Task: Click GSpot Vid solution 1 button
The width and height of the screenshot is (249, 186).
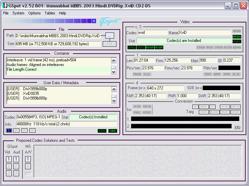Action: click(9, 159)
